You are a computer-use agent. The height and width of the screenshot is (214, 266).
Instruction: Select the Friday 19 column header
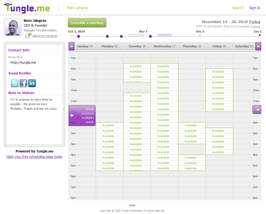coord(219,46)
